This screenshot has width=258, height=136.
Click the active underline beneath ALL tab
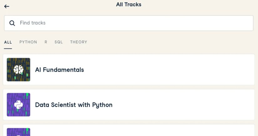coord(8,49)
